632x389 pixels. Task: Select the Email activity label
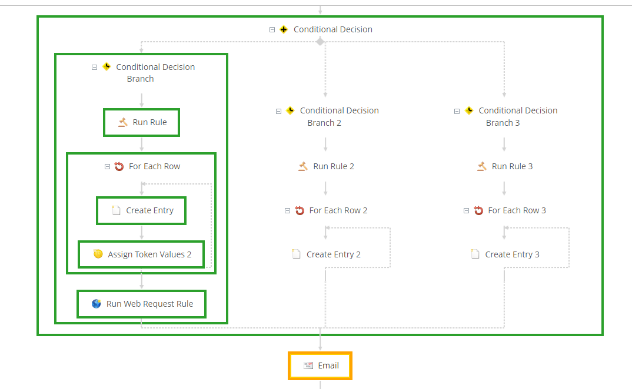coord(328,365)
